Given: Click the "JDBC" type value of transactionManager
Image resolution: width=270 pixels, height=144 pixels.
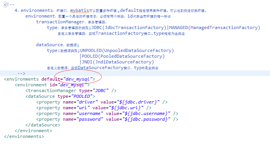Looking at the screenshot, I should pyautogui.click(x=100, y=91).
